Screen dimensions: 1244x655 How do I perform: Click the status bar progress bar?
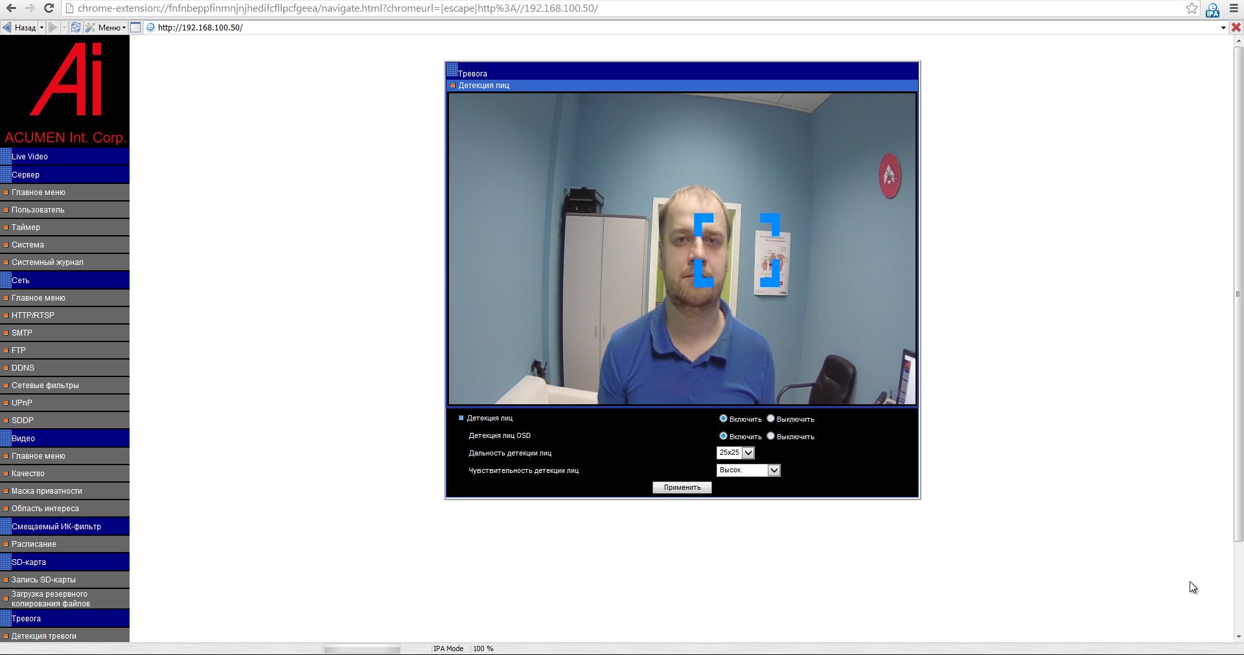pyautogui.click(x=362, y=649)
